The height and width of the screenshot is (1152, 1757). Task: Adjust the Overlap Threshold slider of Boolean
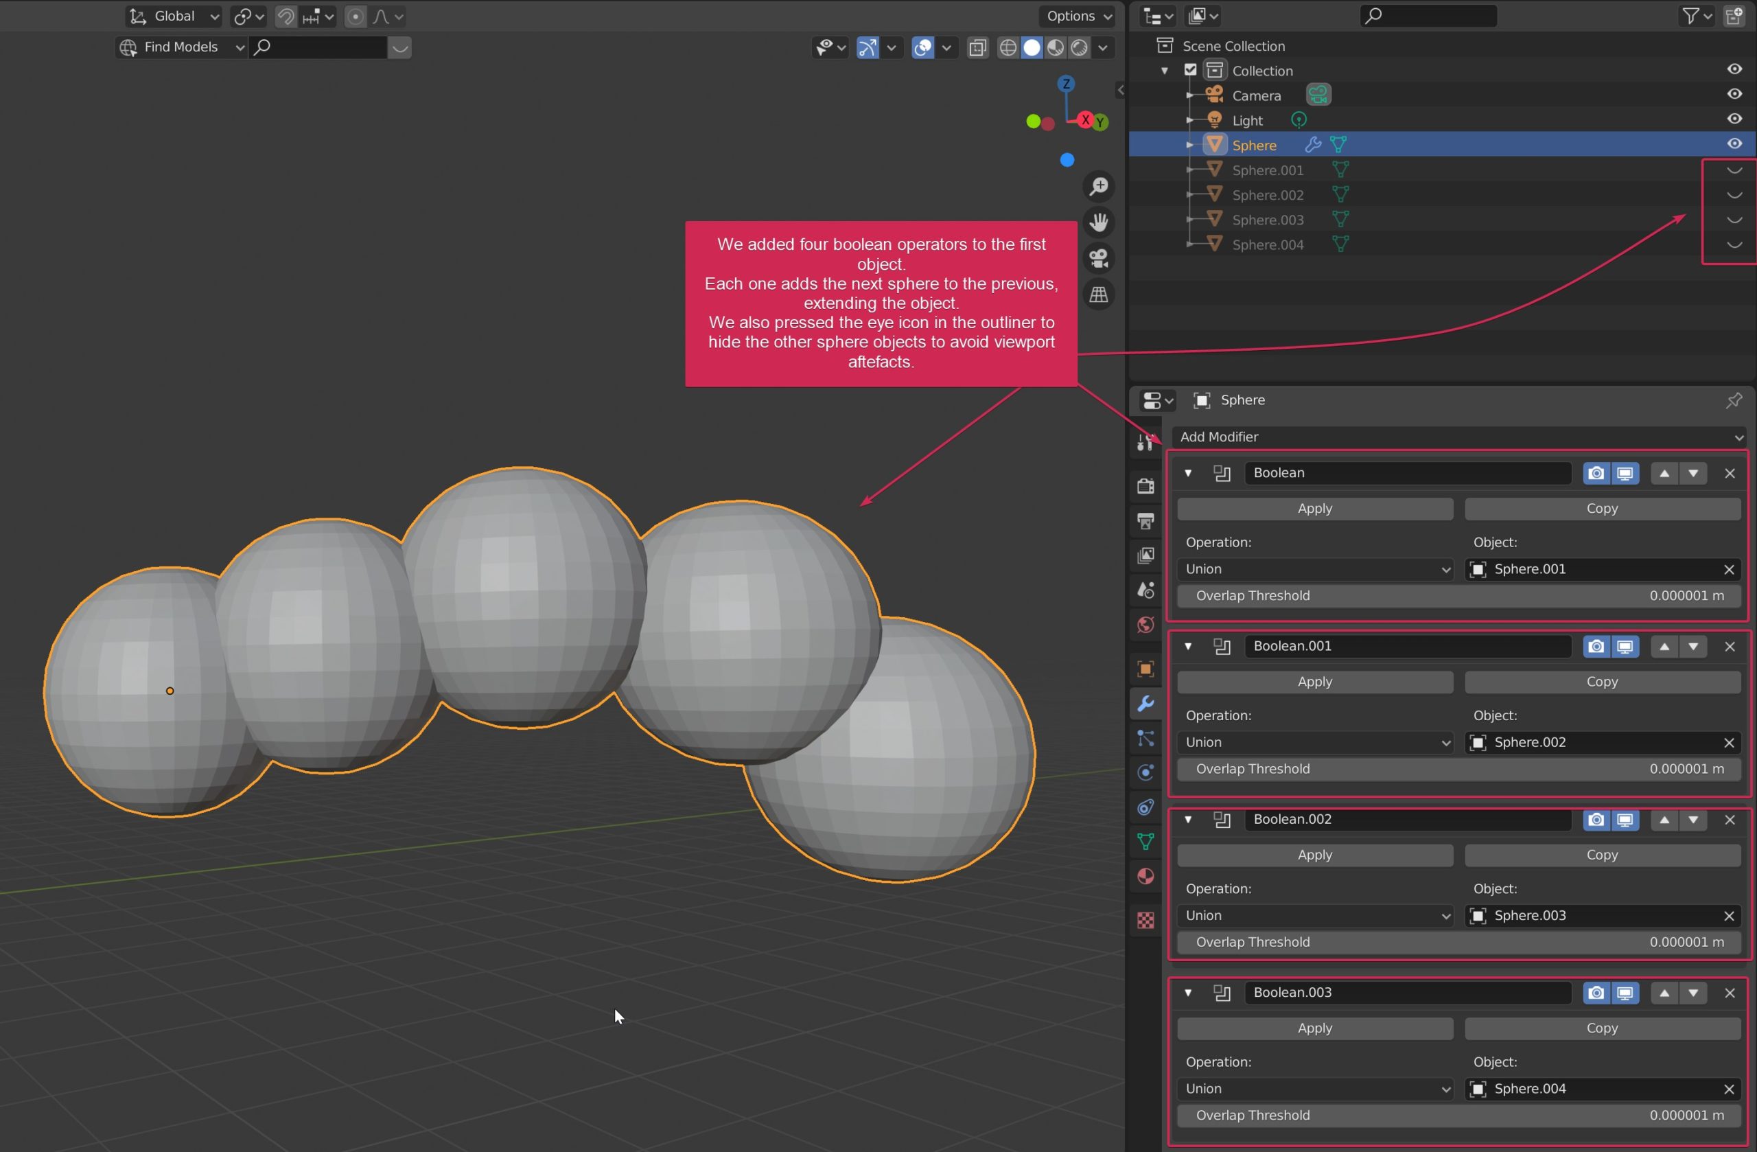(1458, 596)
